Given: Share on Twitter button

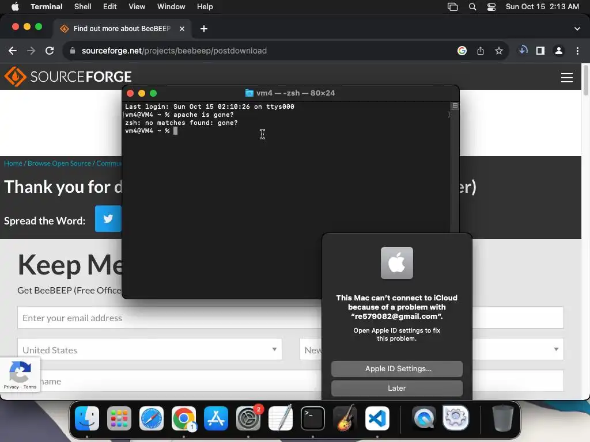Looking at the screenshot, I should [x=108, y=219].
